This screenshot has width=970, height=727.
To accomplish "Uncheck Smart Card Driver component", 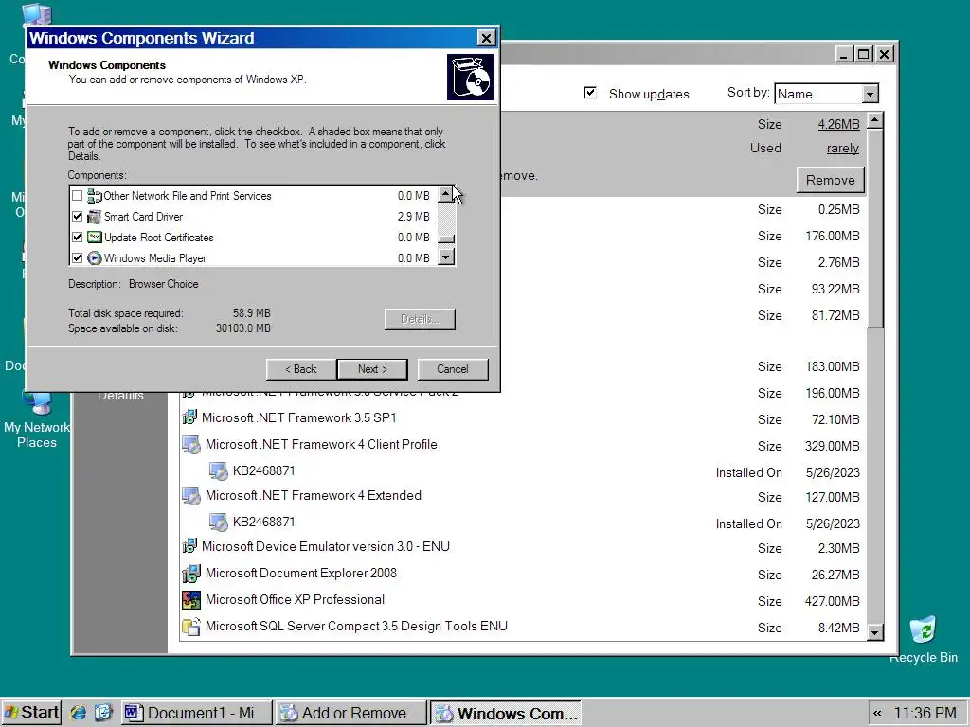I will pyautogui.click(x=78, y=217).
